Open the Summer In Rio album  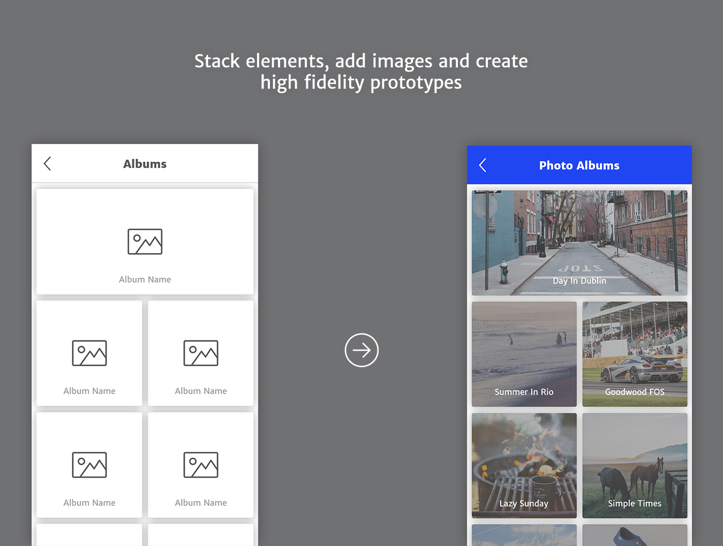tap(524, 353)
